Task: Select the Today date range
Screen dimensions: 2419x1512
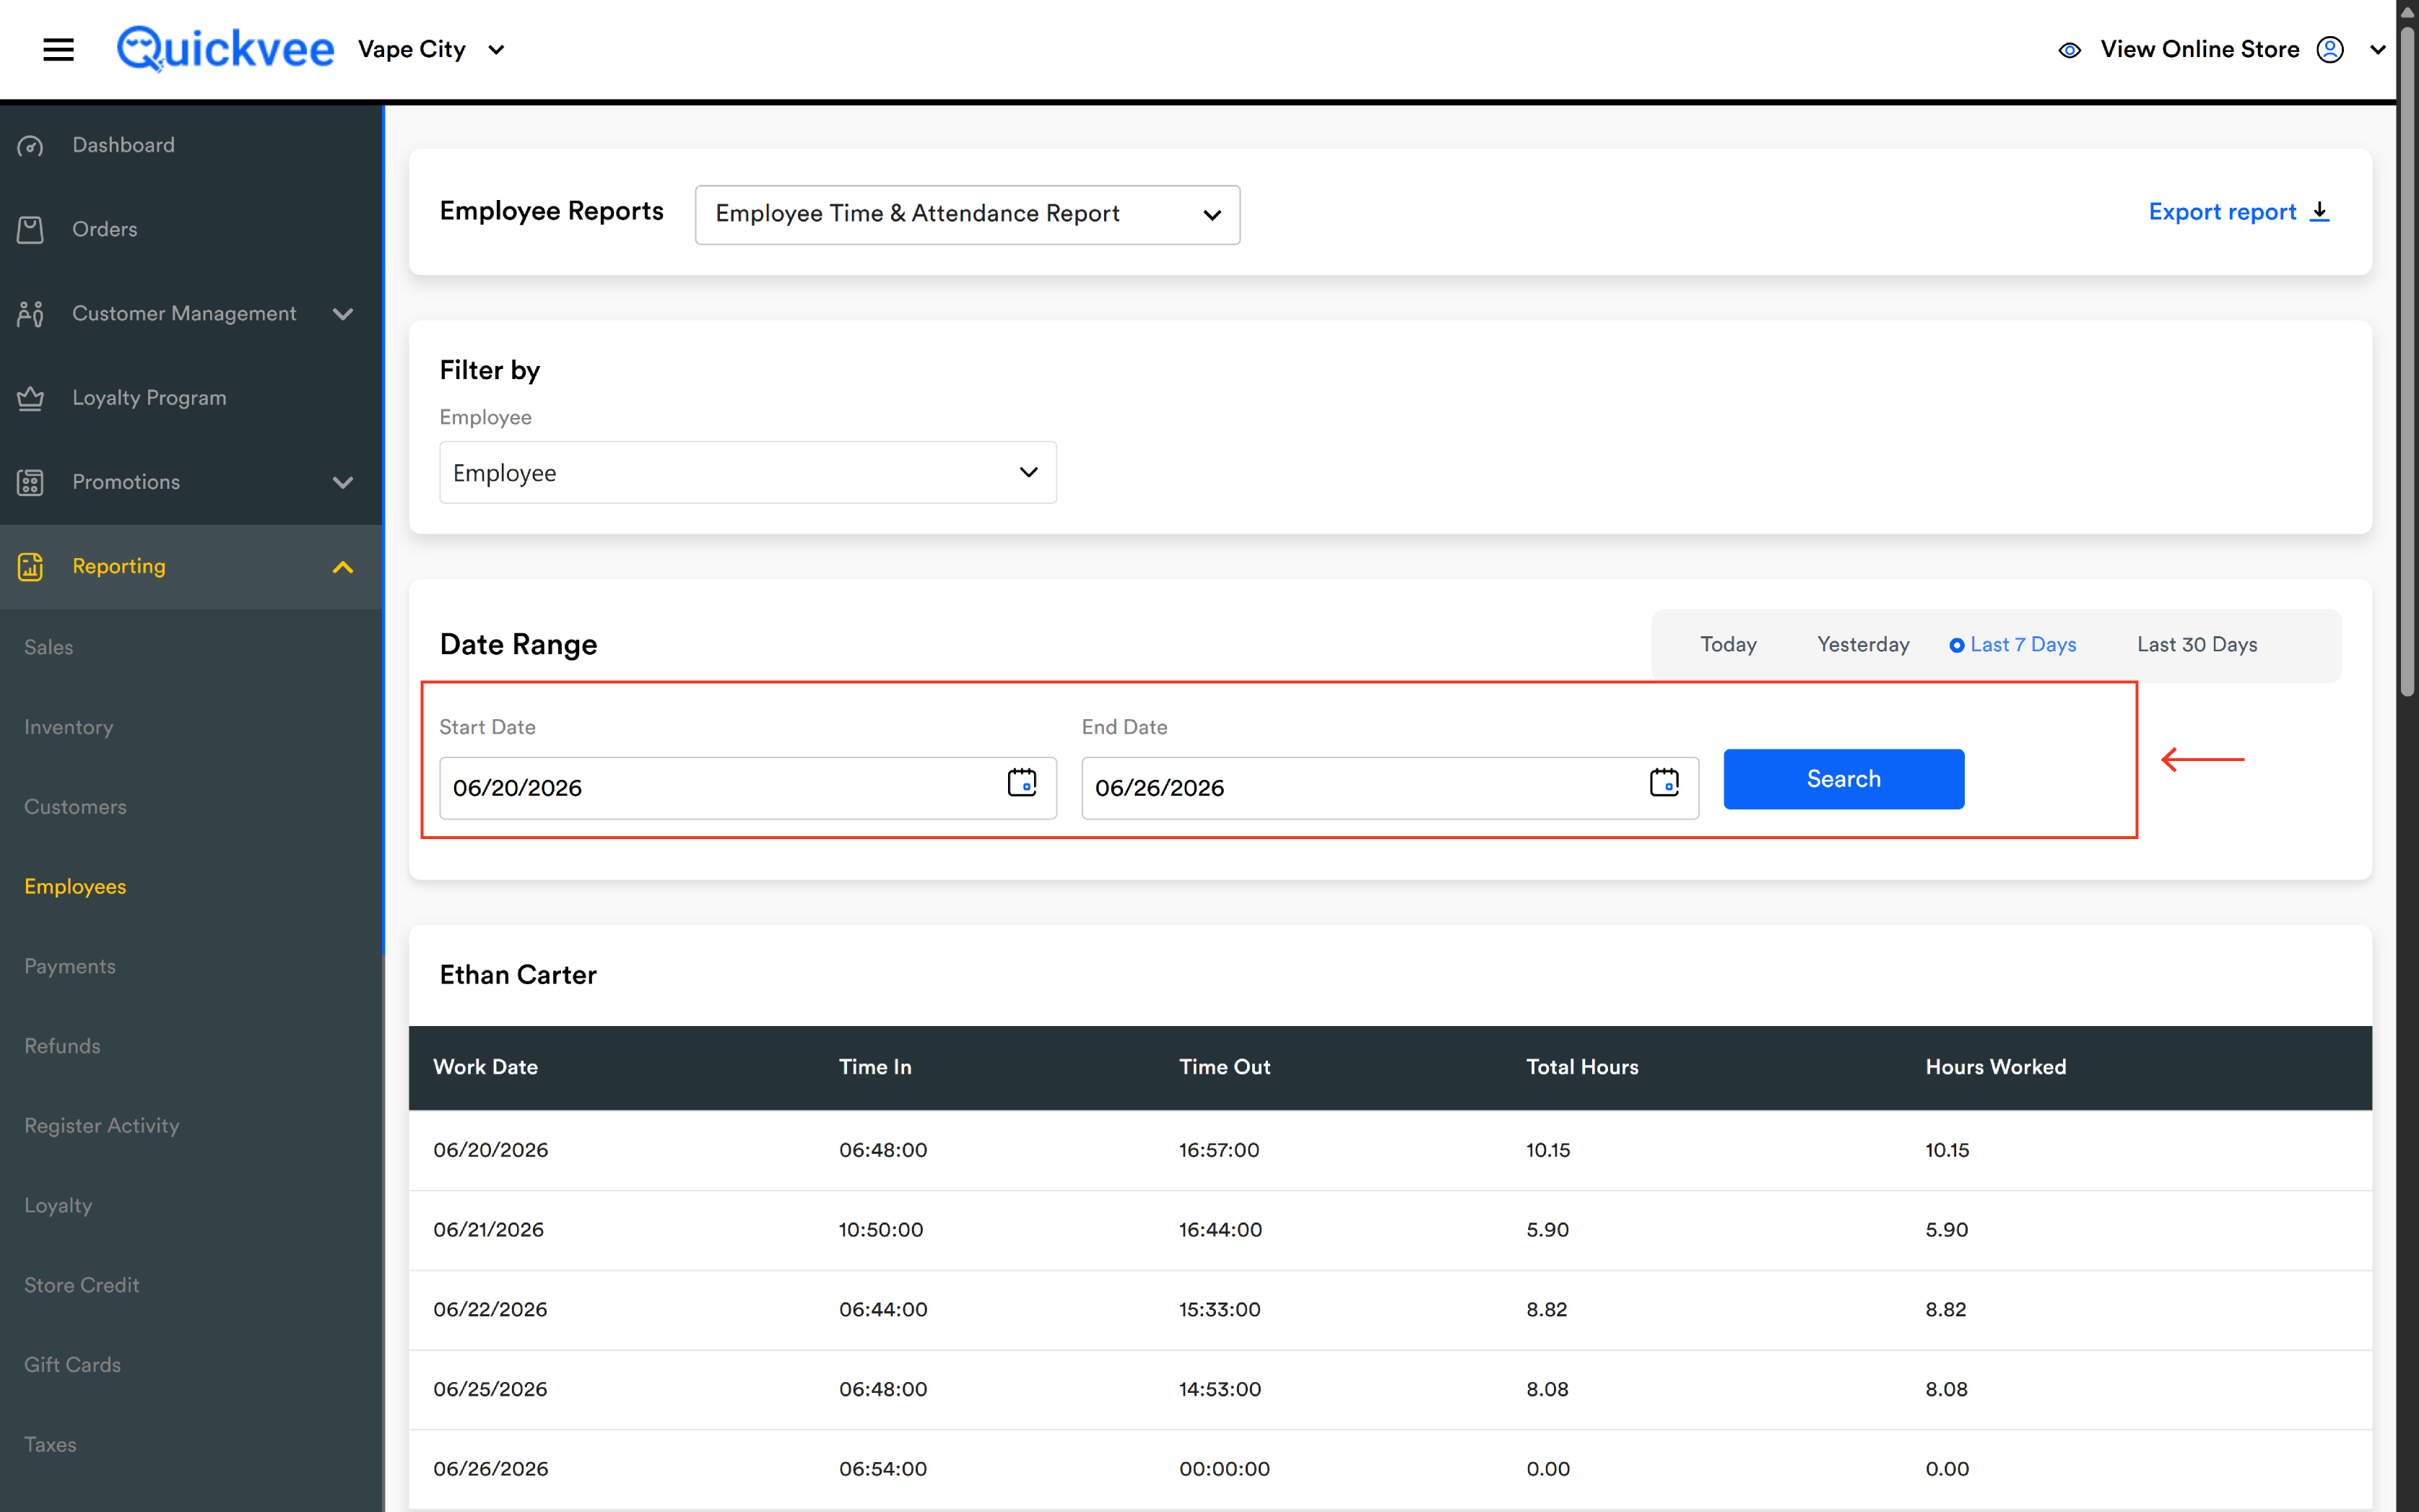Action: [1727, 645]
